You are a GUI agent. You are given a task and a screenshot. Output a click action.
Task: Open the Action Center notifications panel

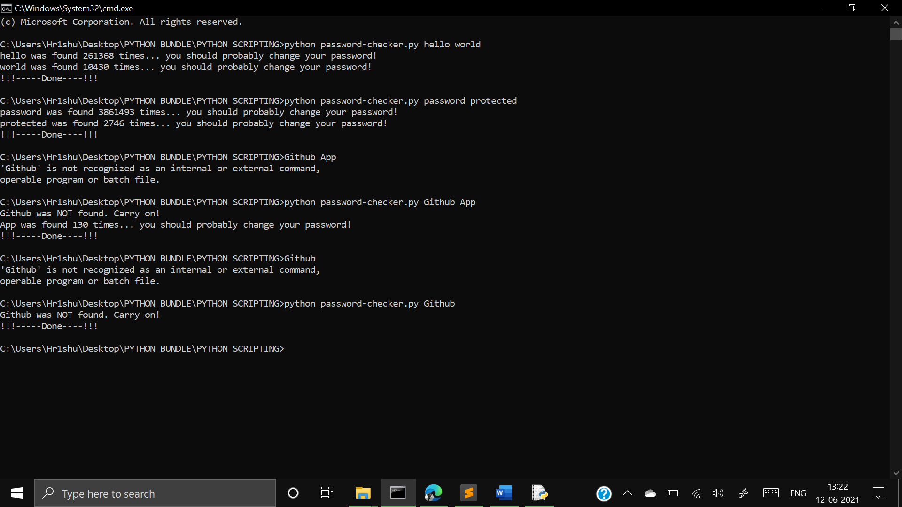click(878, 493)
